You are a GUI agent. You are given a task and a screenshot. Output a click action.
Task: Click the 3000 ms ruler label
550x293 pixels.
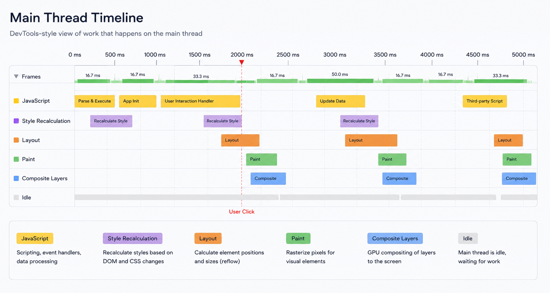335,55
